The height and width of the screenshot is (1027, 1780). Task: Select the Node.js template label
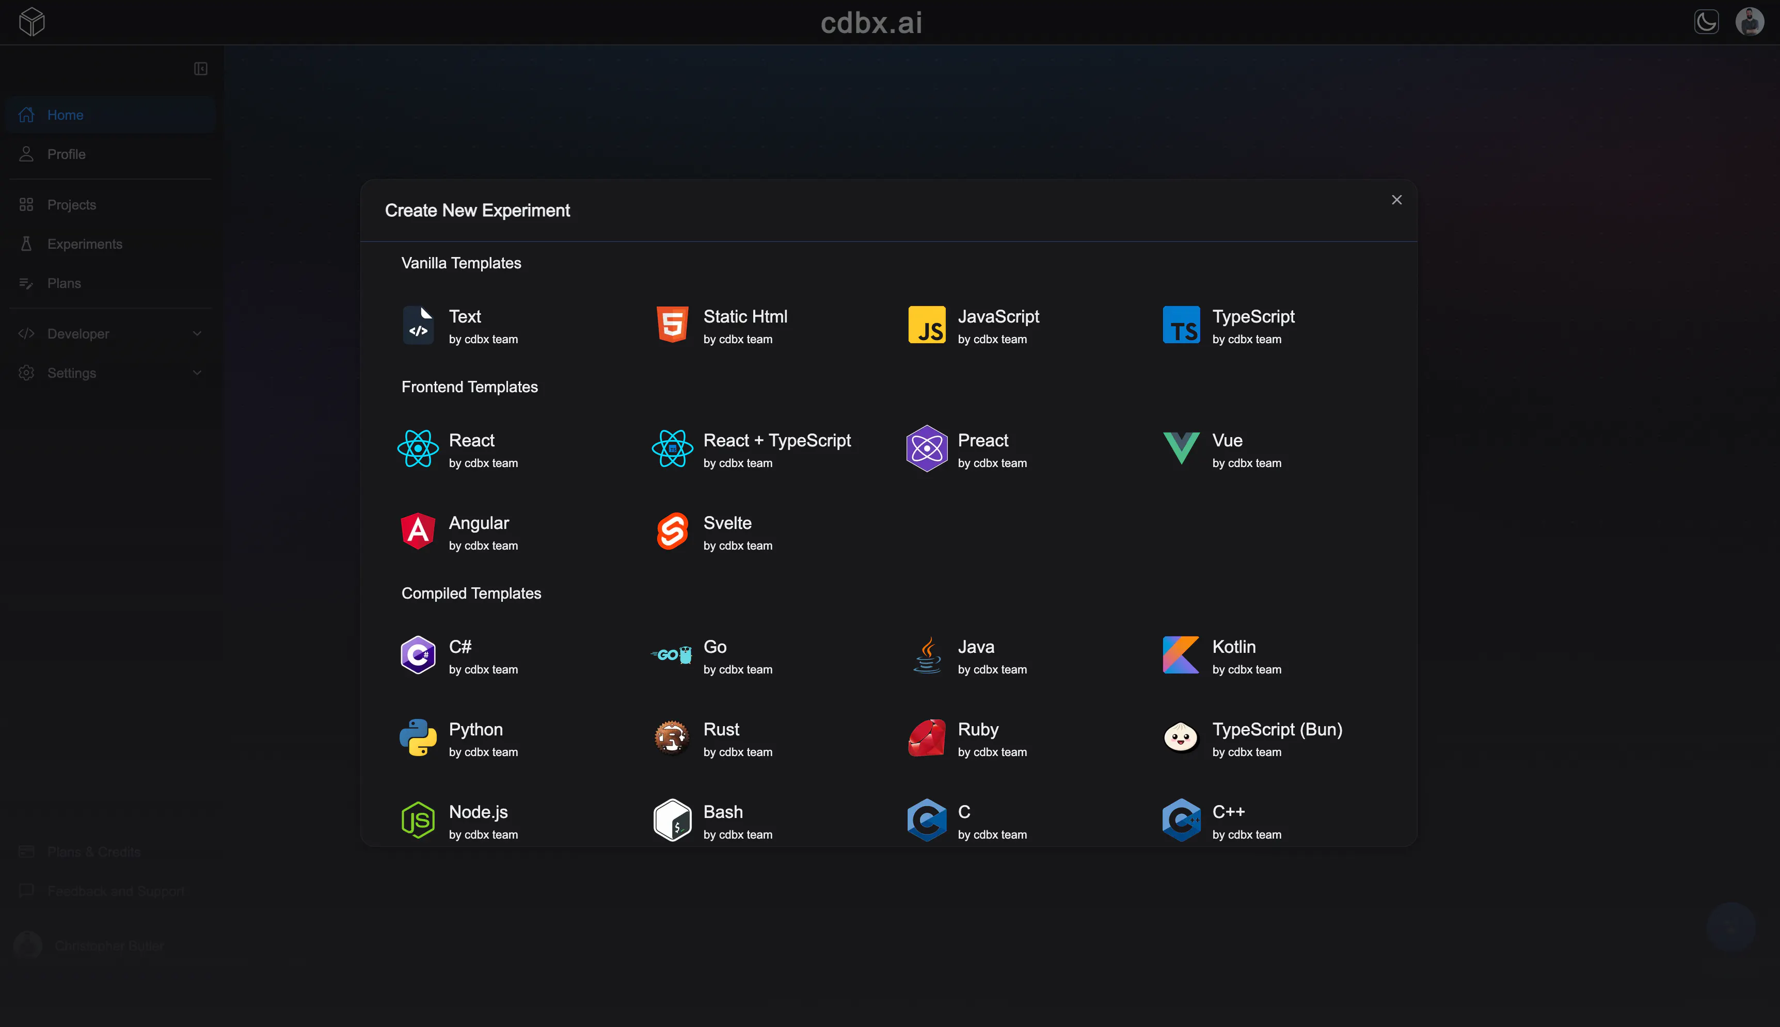(479, 813)
